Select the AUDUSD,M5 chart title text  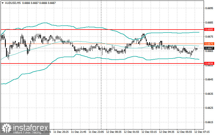coord(13,3)
